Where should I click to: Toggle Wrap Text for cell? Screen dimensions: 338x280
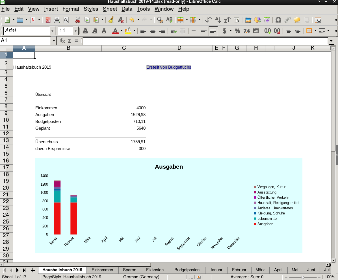(x=174, y=31)
